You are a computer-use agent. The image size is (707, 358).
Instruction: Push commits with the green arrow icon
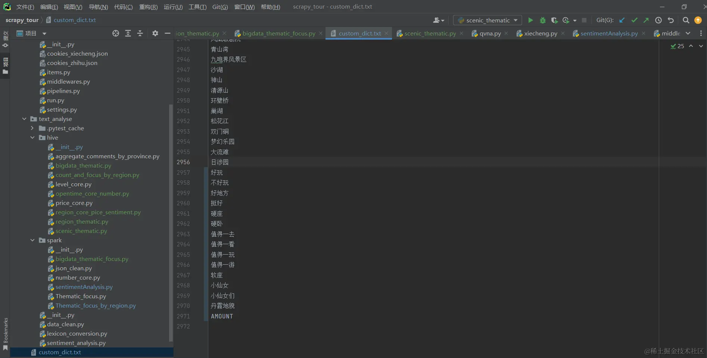pos(646,20)
